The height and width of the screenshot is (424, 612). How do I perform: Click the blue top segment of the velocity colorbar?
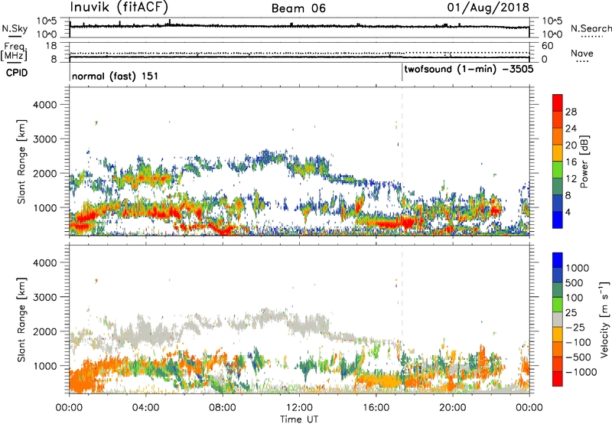(558, 260)
